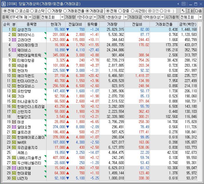Viewport: 204px width, 184px height.
Task: Select the 거래대금 radio button
Action: [x=87, y=11]
